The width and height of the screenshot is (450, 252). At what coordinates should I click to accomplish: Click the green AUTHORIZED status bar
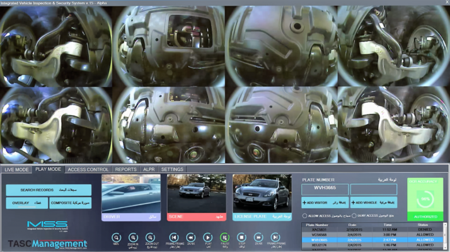(425, 217)
